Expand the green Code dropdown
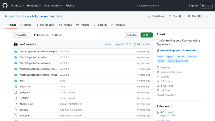The image size is (215, 121). 146,35
